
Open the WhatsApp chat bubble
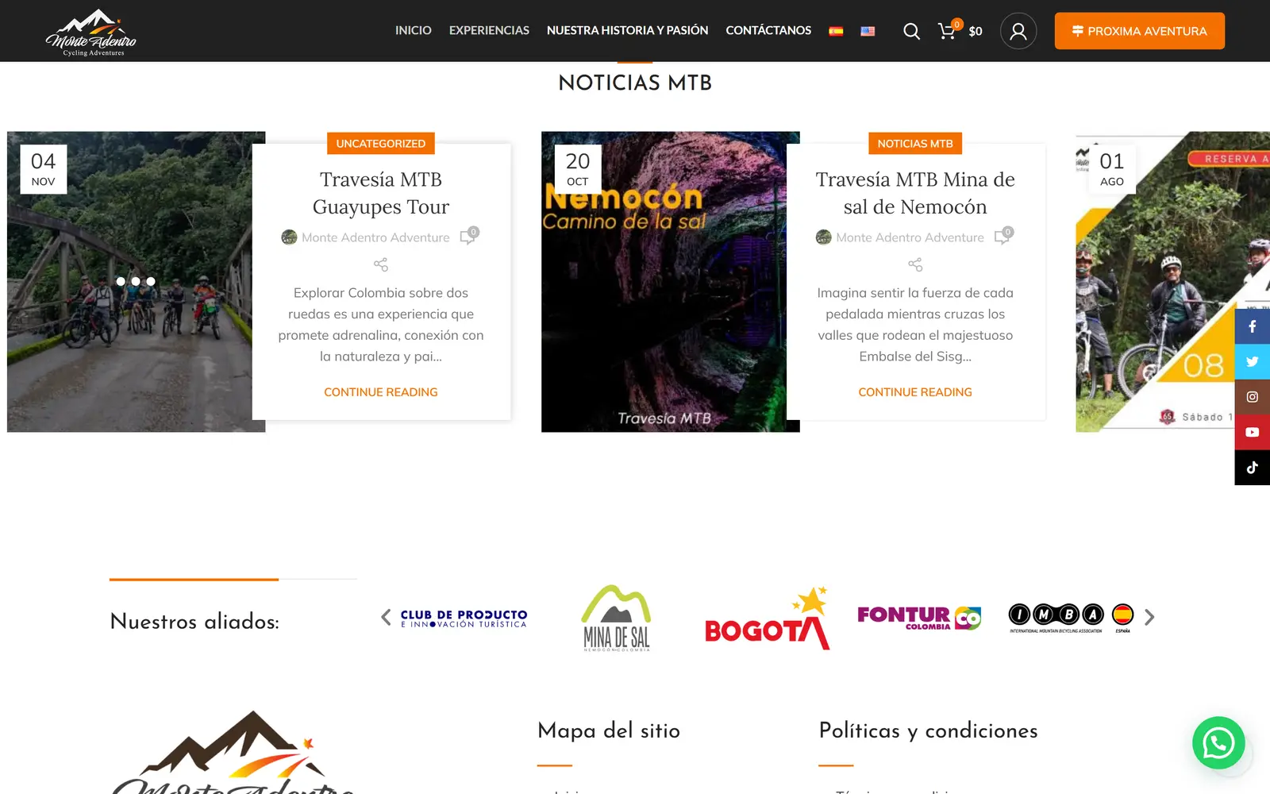click(x=1218, y=743)
